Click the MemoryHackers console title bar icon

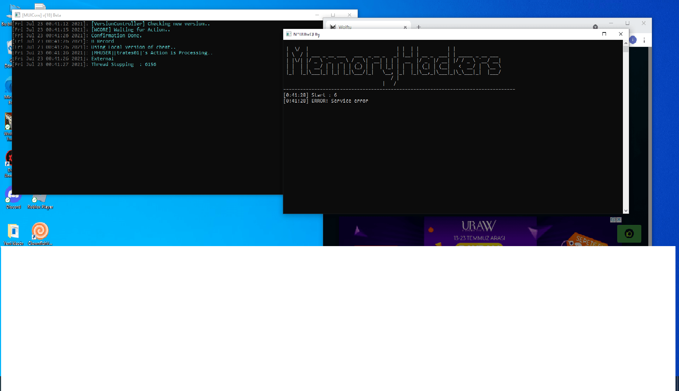point(289,34)
